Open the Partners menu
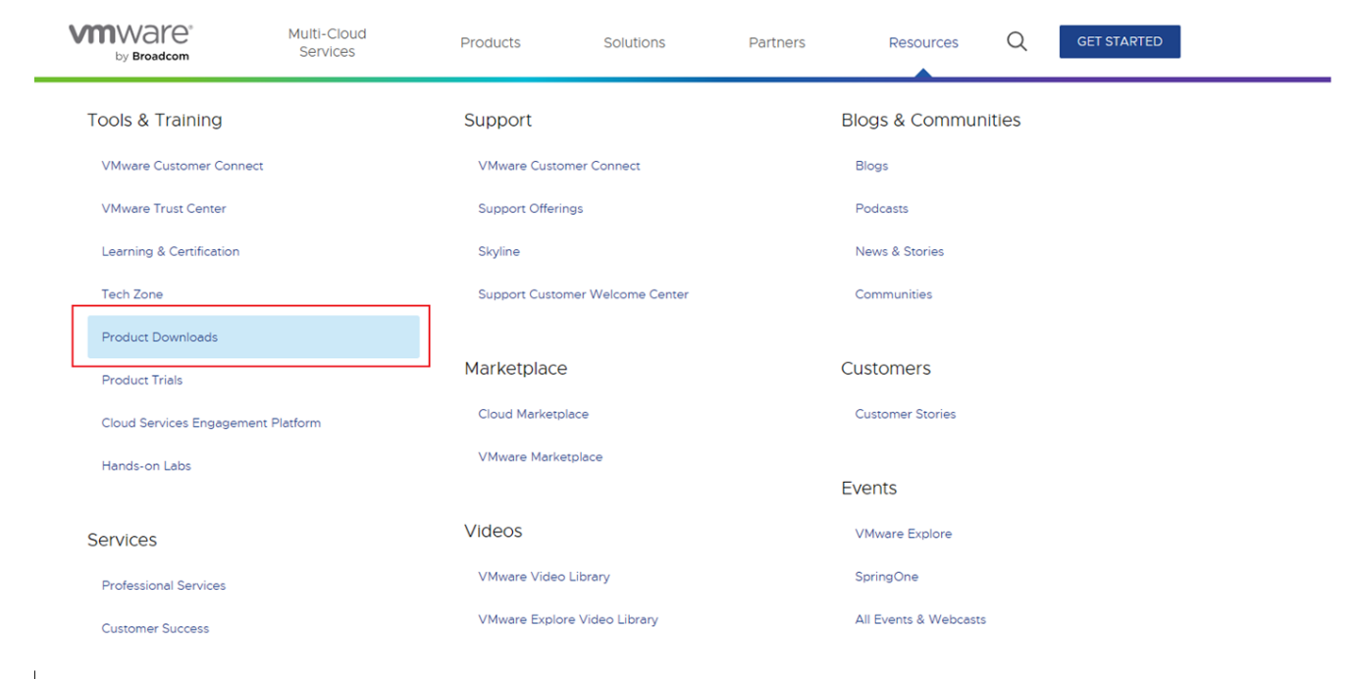The image size is (1356, 679). point(776,42)
